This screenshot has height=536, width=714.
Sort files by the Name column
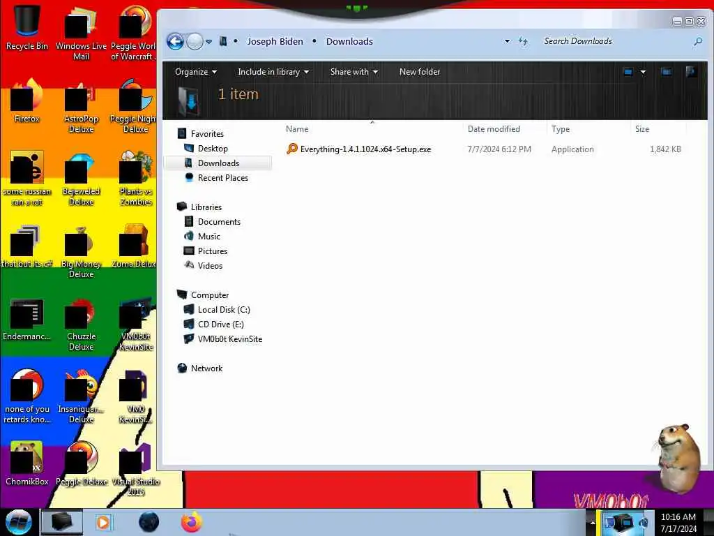pos(374,129)
